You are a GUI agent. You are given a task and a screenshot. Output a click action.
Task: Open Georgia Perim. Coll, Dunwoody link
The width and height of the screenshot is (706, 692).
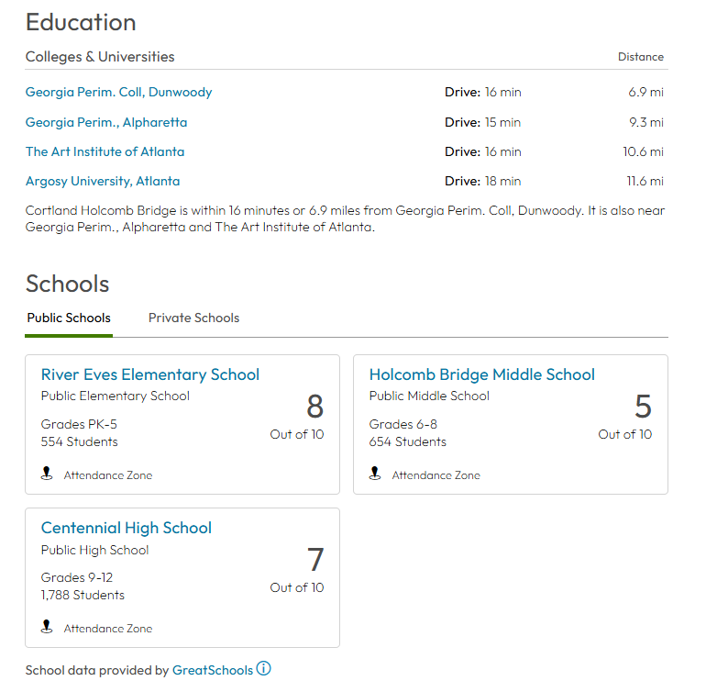coord(118,93)
